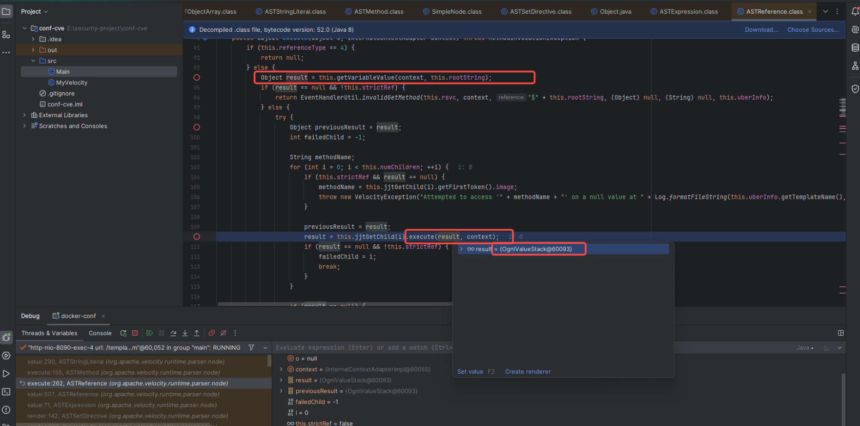
Task: Stop the debug session with red square
Action: [135, 333]
